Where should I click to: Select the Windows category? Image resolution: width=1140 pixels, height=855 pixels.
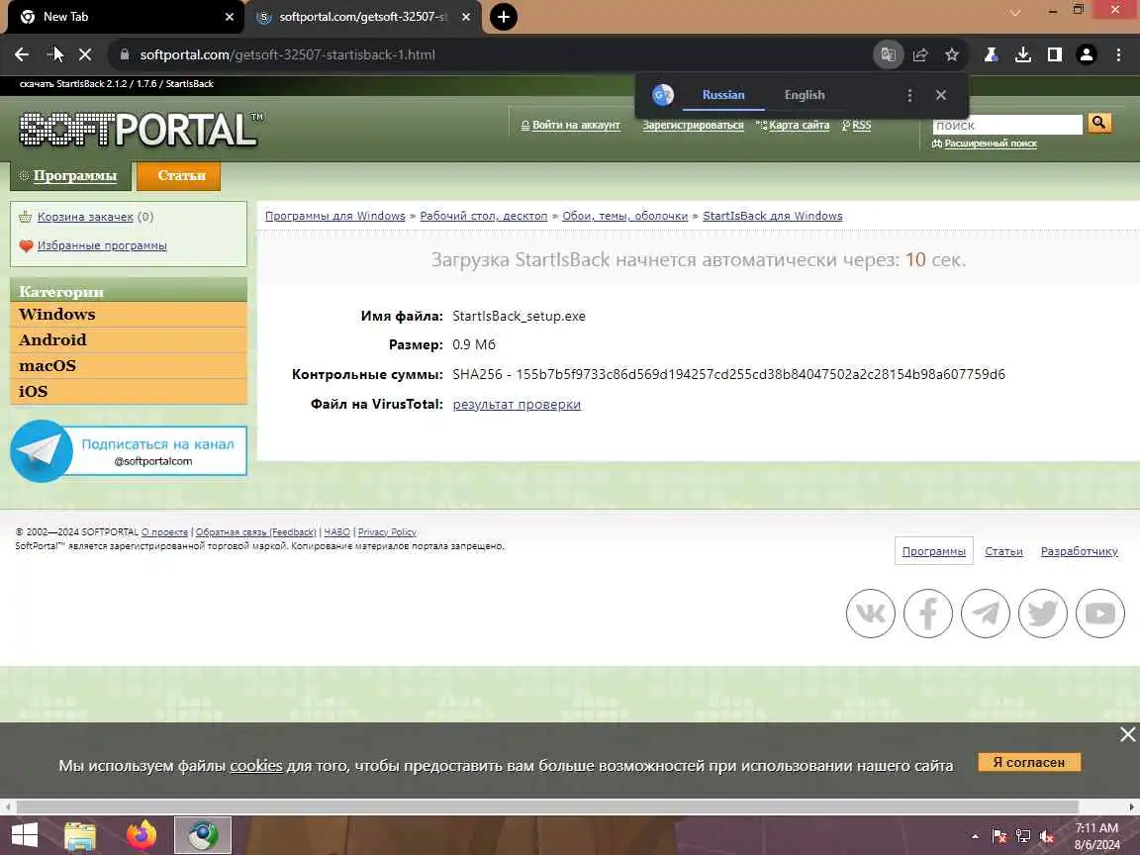[x=129, y=314]
